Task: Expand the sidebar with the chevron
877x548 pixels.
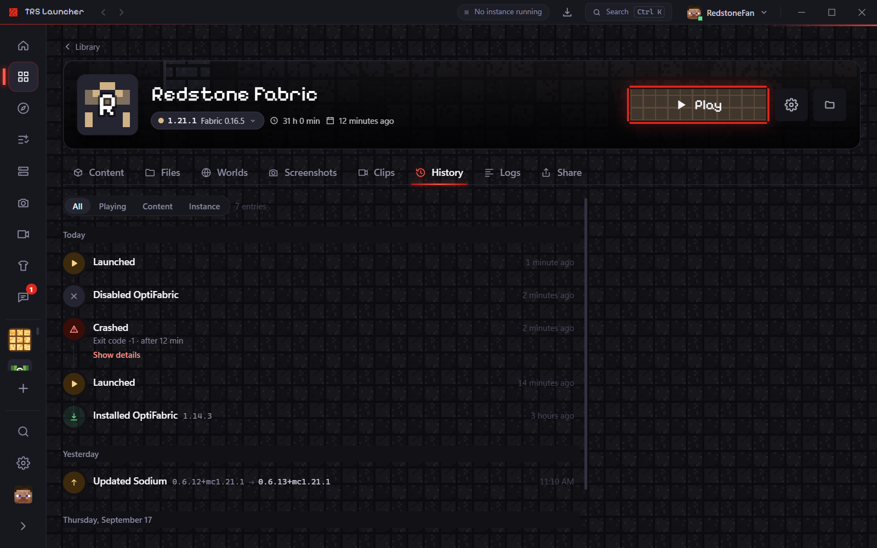Action: [23, 526]
